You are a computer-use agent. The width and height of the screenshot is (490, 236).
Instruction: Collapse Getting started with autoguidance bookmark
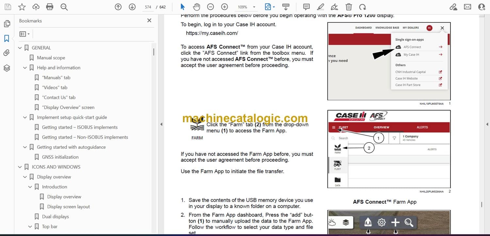(x=25, y=147)
